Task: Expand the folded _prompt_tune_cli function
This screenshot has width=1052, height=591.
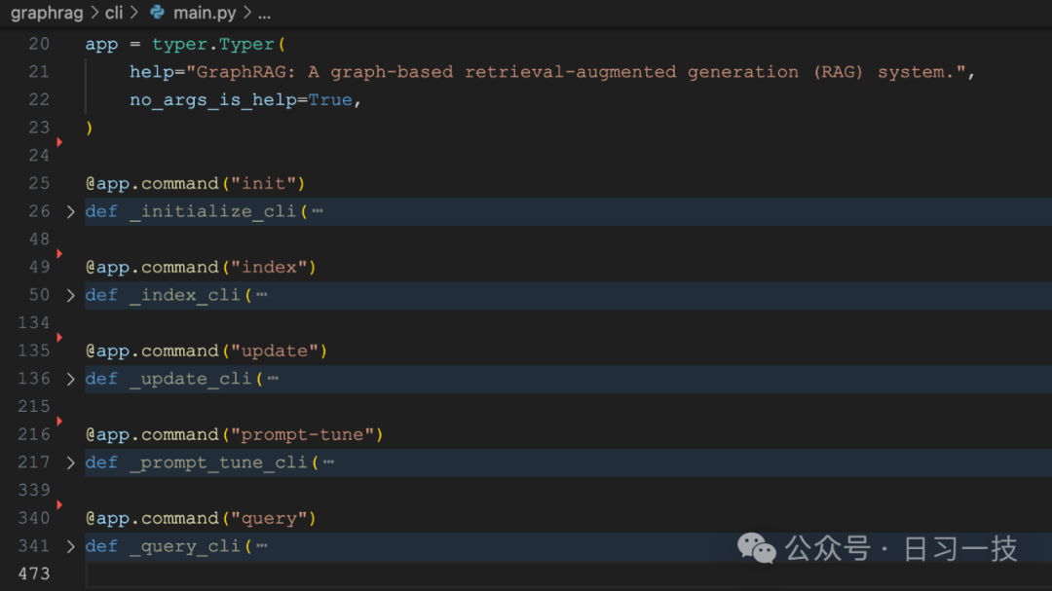Action: (x=70, y=462)
